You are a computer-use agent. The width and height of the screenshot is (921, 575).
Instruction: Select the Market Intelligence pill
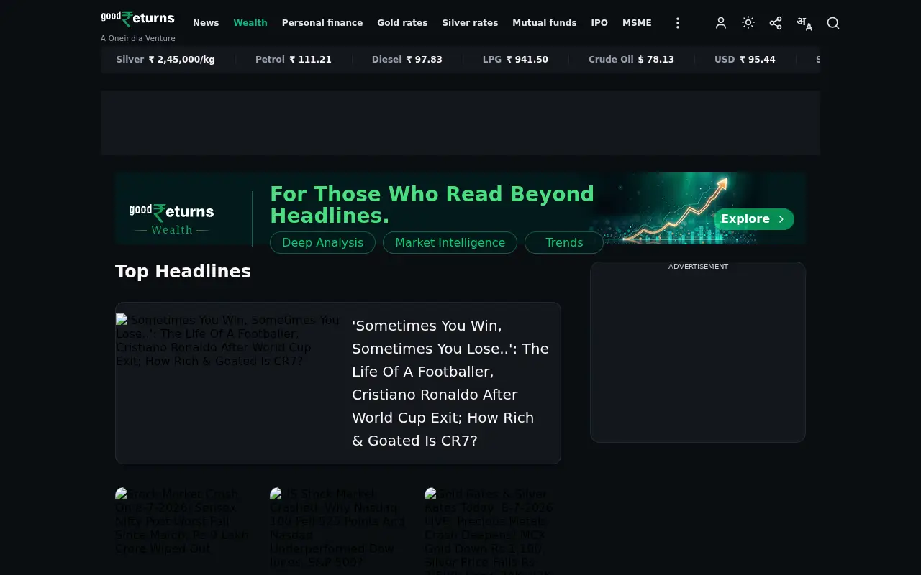coord(450,242)
